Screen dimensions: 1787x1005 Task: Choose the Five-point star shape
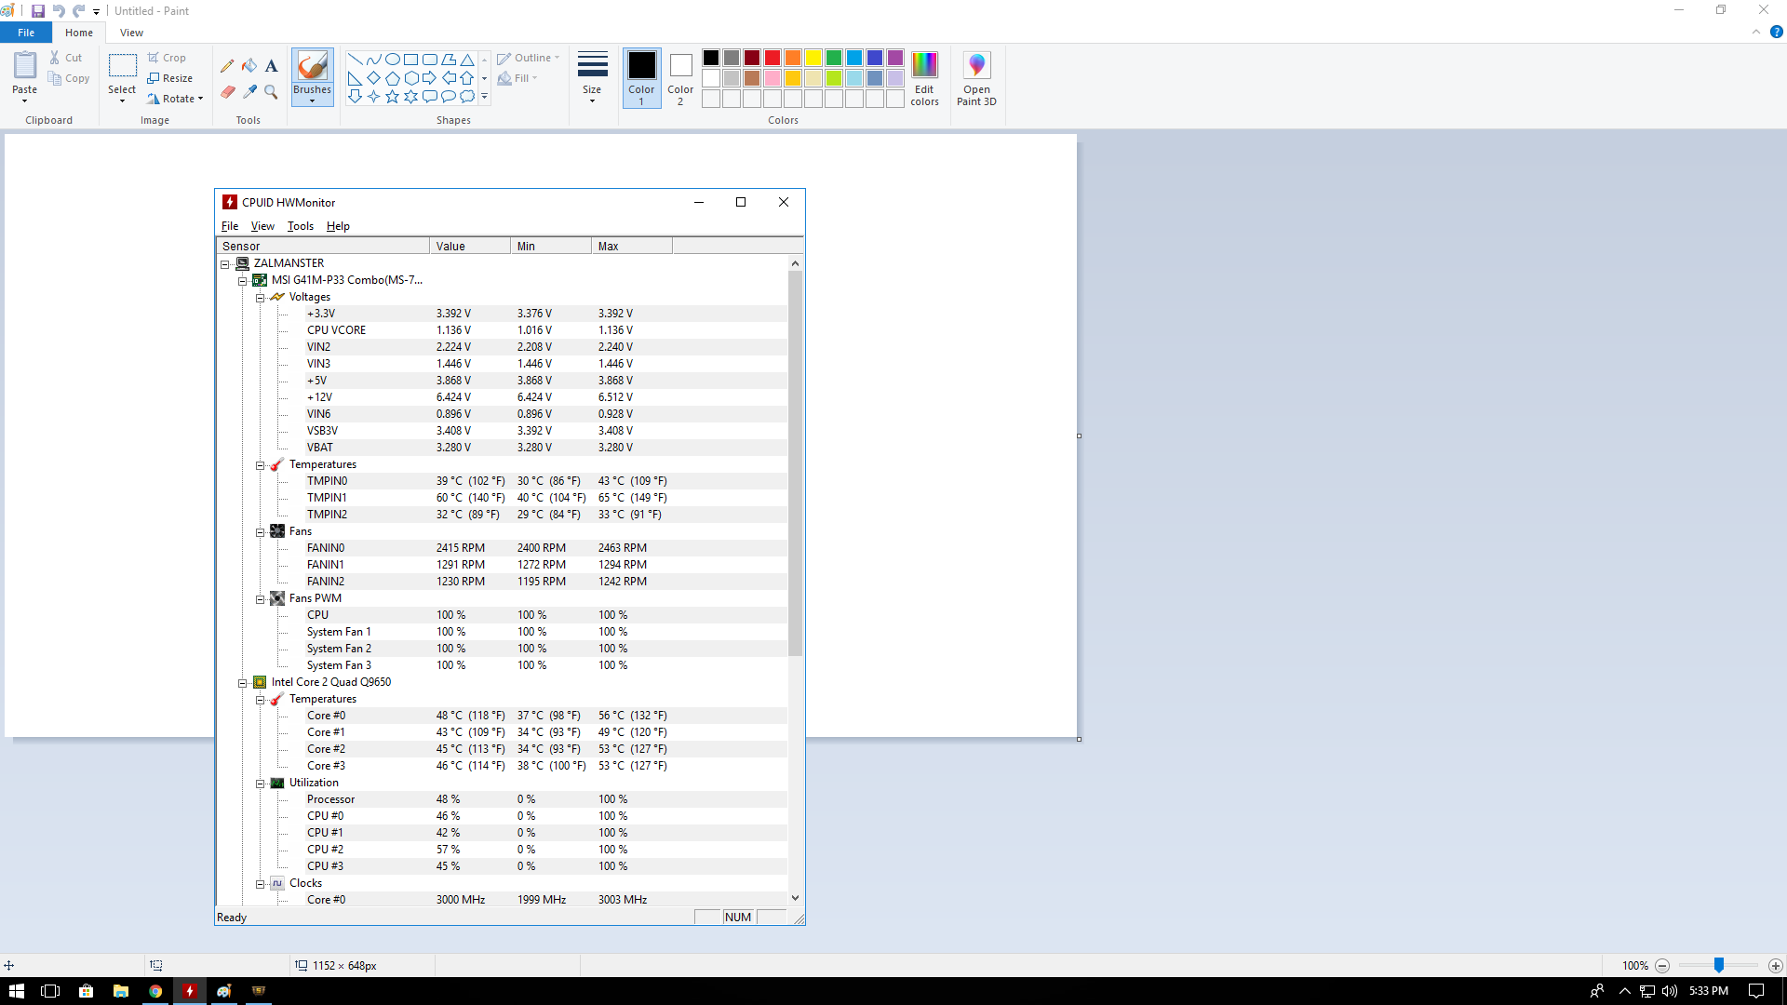point(392,96)
